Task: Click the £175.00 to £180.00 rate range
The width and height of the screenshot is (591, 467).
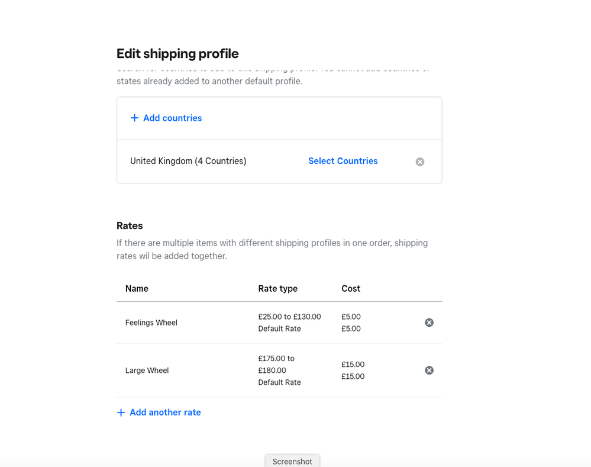Action: click(x=276, y=364)
